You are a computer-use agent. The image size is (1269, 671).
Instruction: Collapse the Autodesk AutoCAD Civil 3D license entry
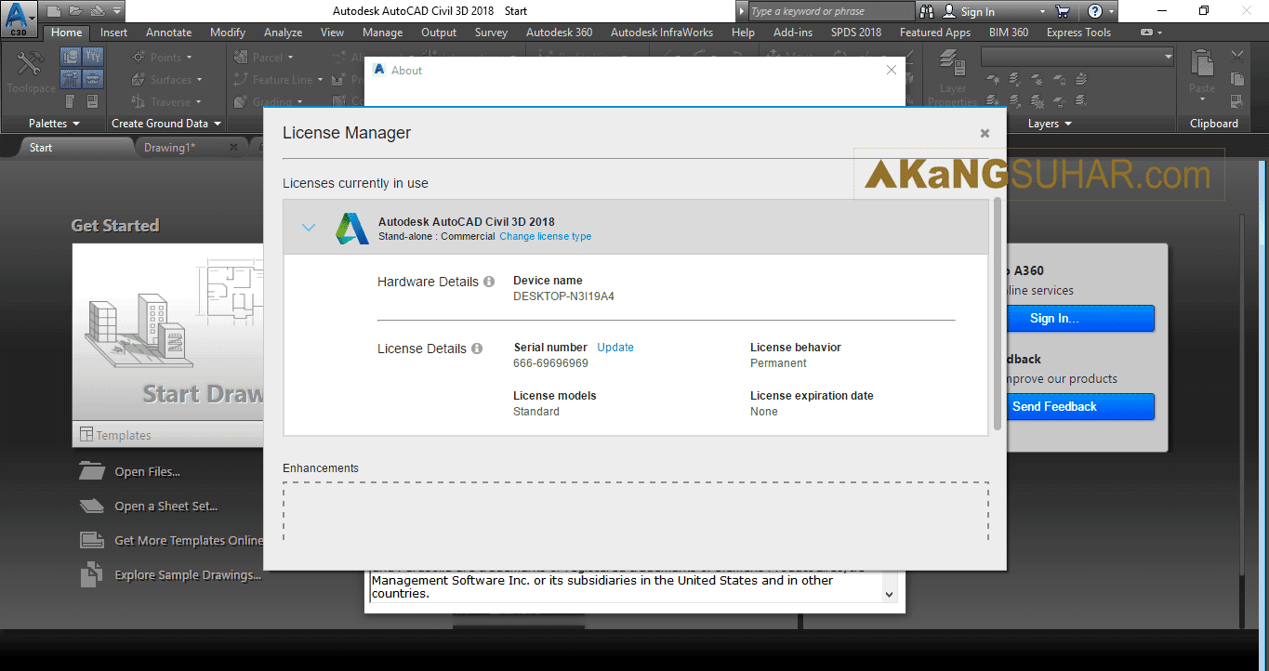tap(309, 227)
